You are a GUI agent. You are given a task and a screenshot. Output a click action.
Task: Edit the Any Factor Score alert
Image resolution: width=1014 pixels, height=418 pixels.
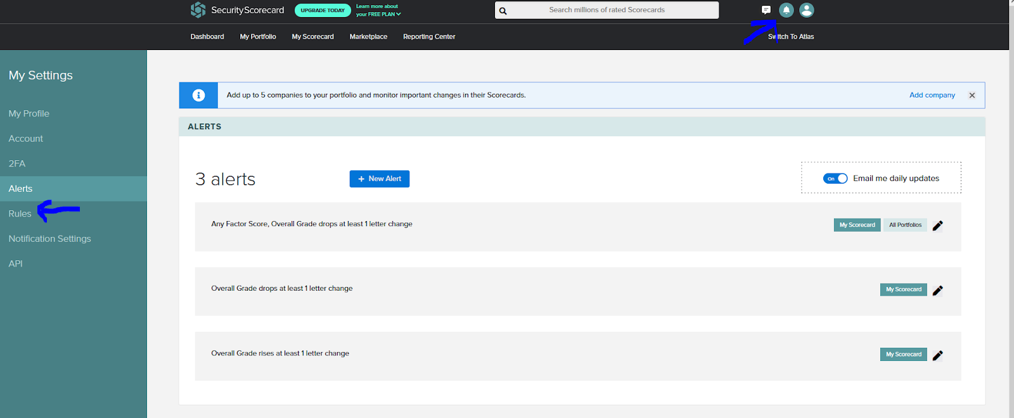pyautogui.click(x=937, y=225)
